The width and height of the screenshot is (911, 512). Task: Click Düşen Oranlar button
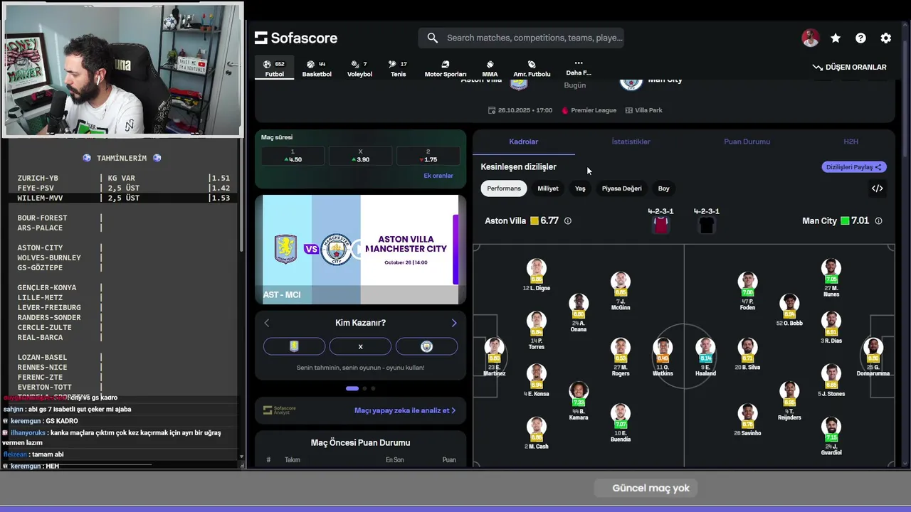click(x=849, y=67)
